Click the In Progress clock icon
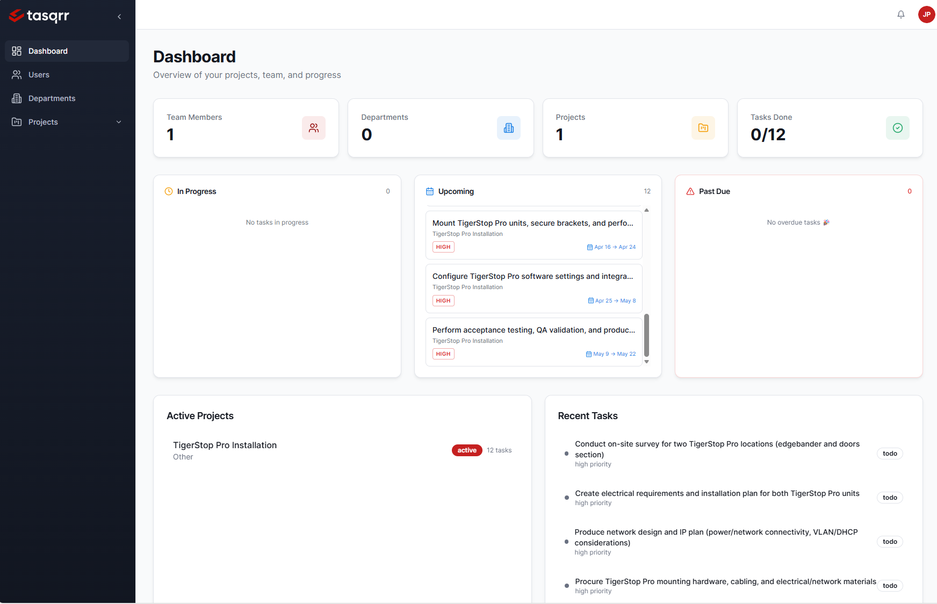The height and width of the screenshot is (604, 937). pos(169,191)
